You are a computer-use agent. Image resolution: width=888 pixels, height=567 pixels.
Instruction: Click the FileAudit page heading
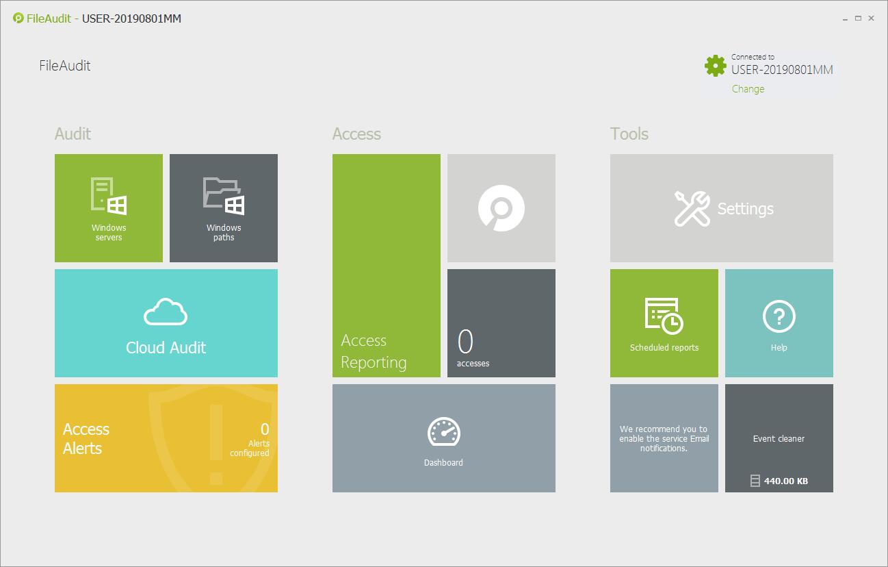65,66
